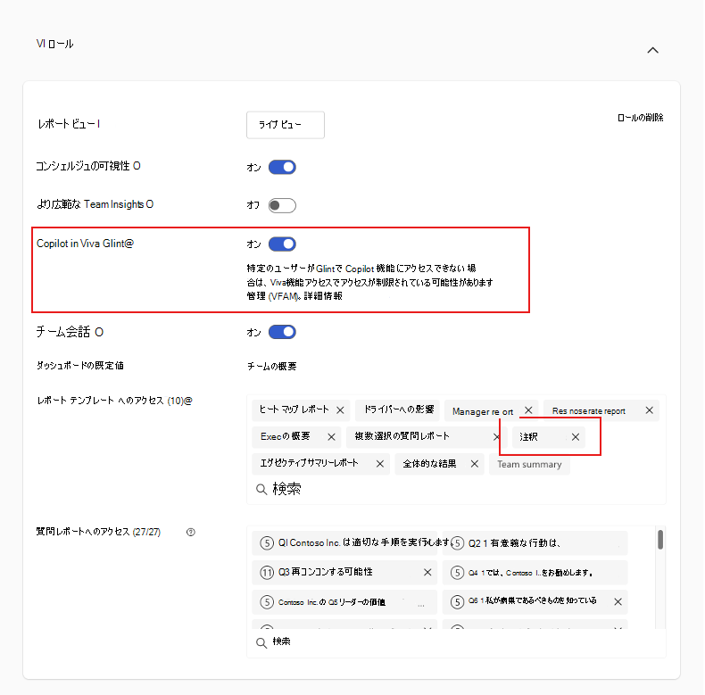Viewport: 705px width, 695px height.
Task: Enable より広範な Team Insights switch
Action: (x=282, y=205)
